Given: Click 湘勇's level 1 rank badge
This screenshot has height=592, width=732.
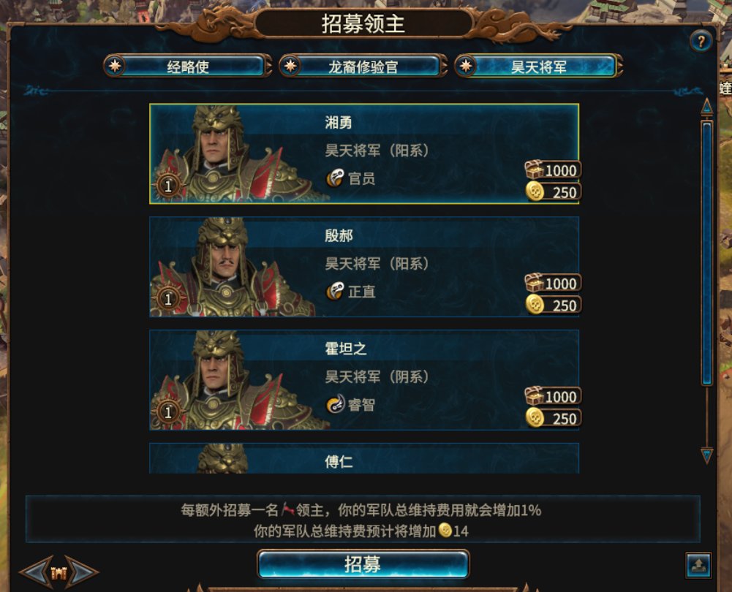Looking at the screenshot, I should [168, 186].
